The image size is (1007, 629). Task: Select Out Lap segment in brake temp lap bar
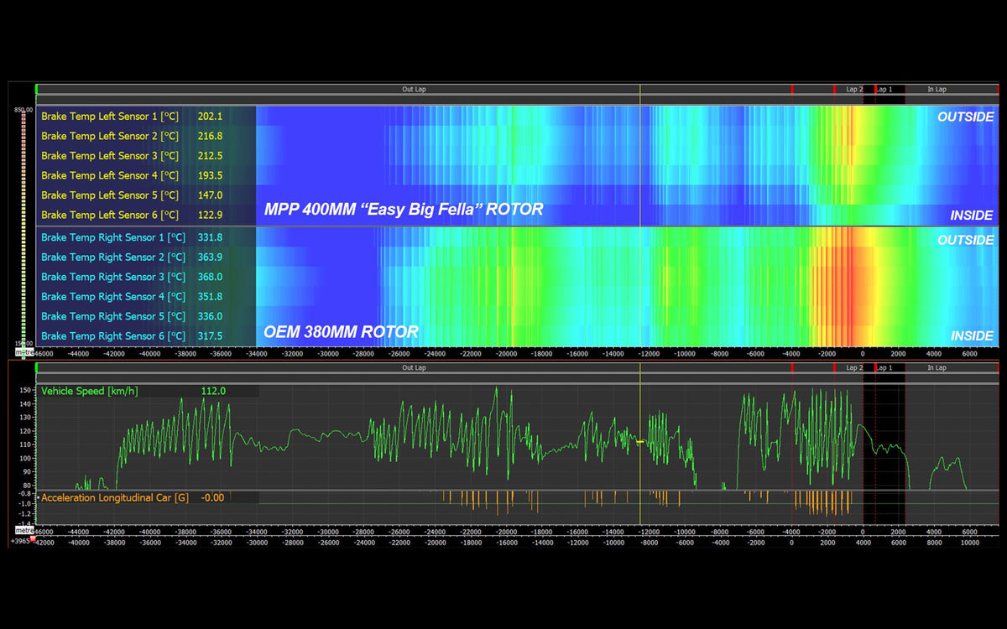click(x=414, y=89)
